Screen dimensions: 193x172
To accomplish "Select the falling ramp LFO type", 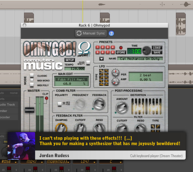I will pos(107,74).
